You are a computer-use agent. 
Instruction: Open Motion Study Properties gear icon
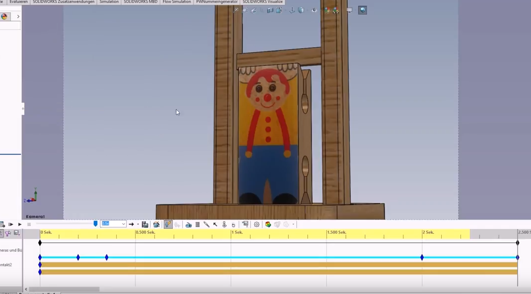(x=257, y=225)
